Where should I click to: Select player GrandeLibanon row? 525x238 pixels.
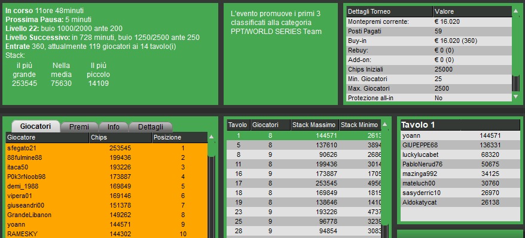tap(106, 215)
